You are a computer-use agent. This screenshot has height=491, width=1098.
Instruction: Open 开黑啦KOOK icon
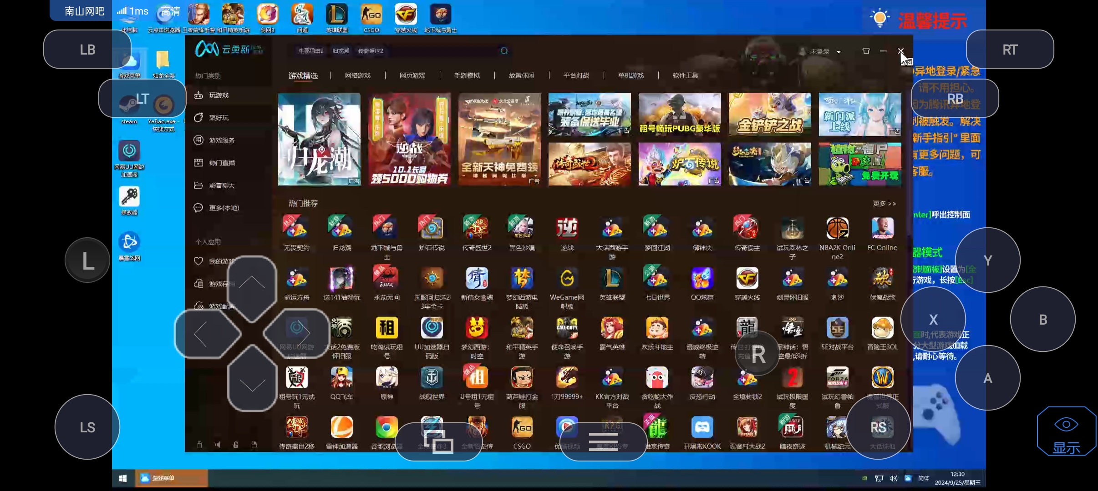(702, 433)
